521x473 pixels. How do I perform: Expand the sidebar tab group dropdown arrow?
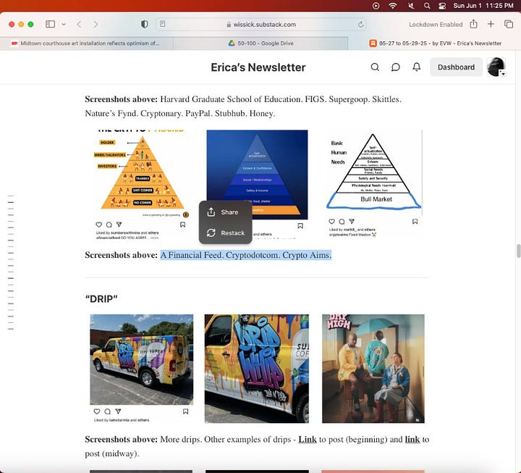(64, 25)
